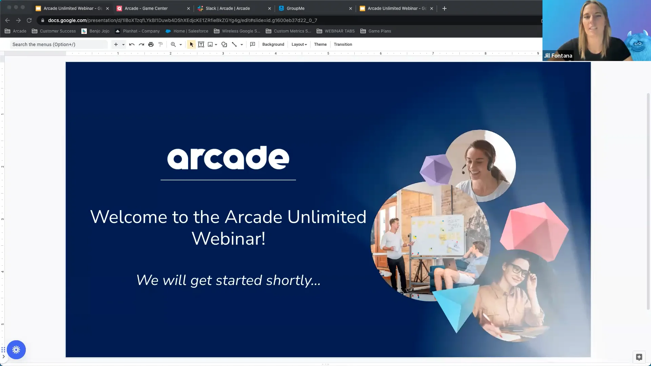
Task: Click the search menus input field
Action: 58,44
